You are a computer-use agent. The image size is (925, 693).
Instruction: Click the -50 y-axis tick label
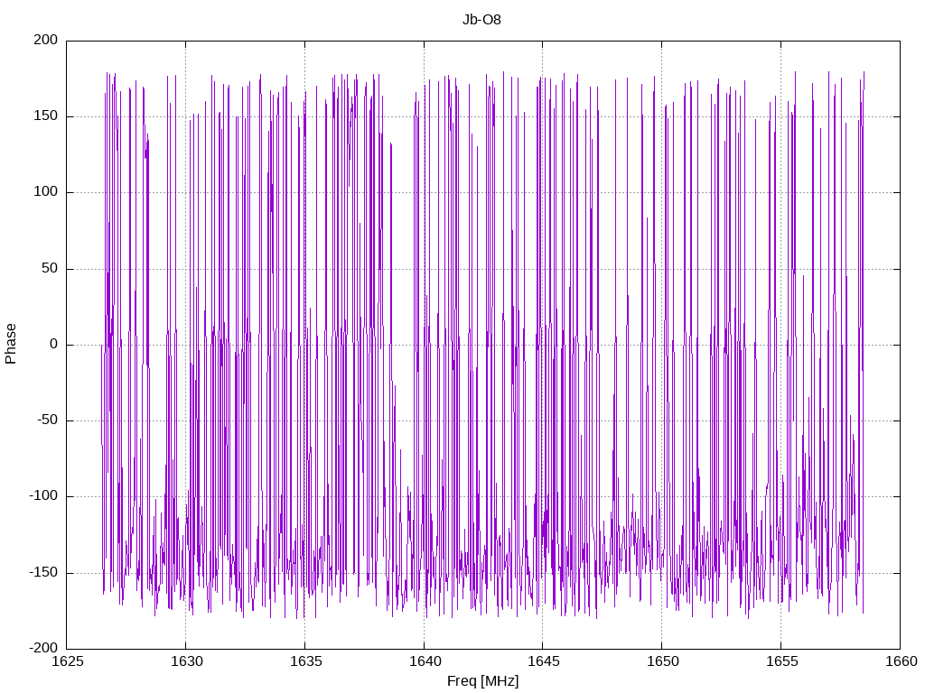coord(47,420)
